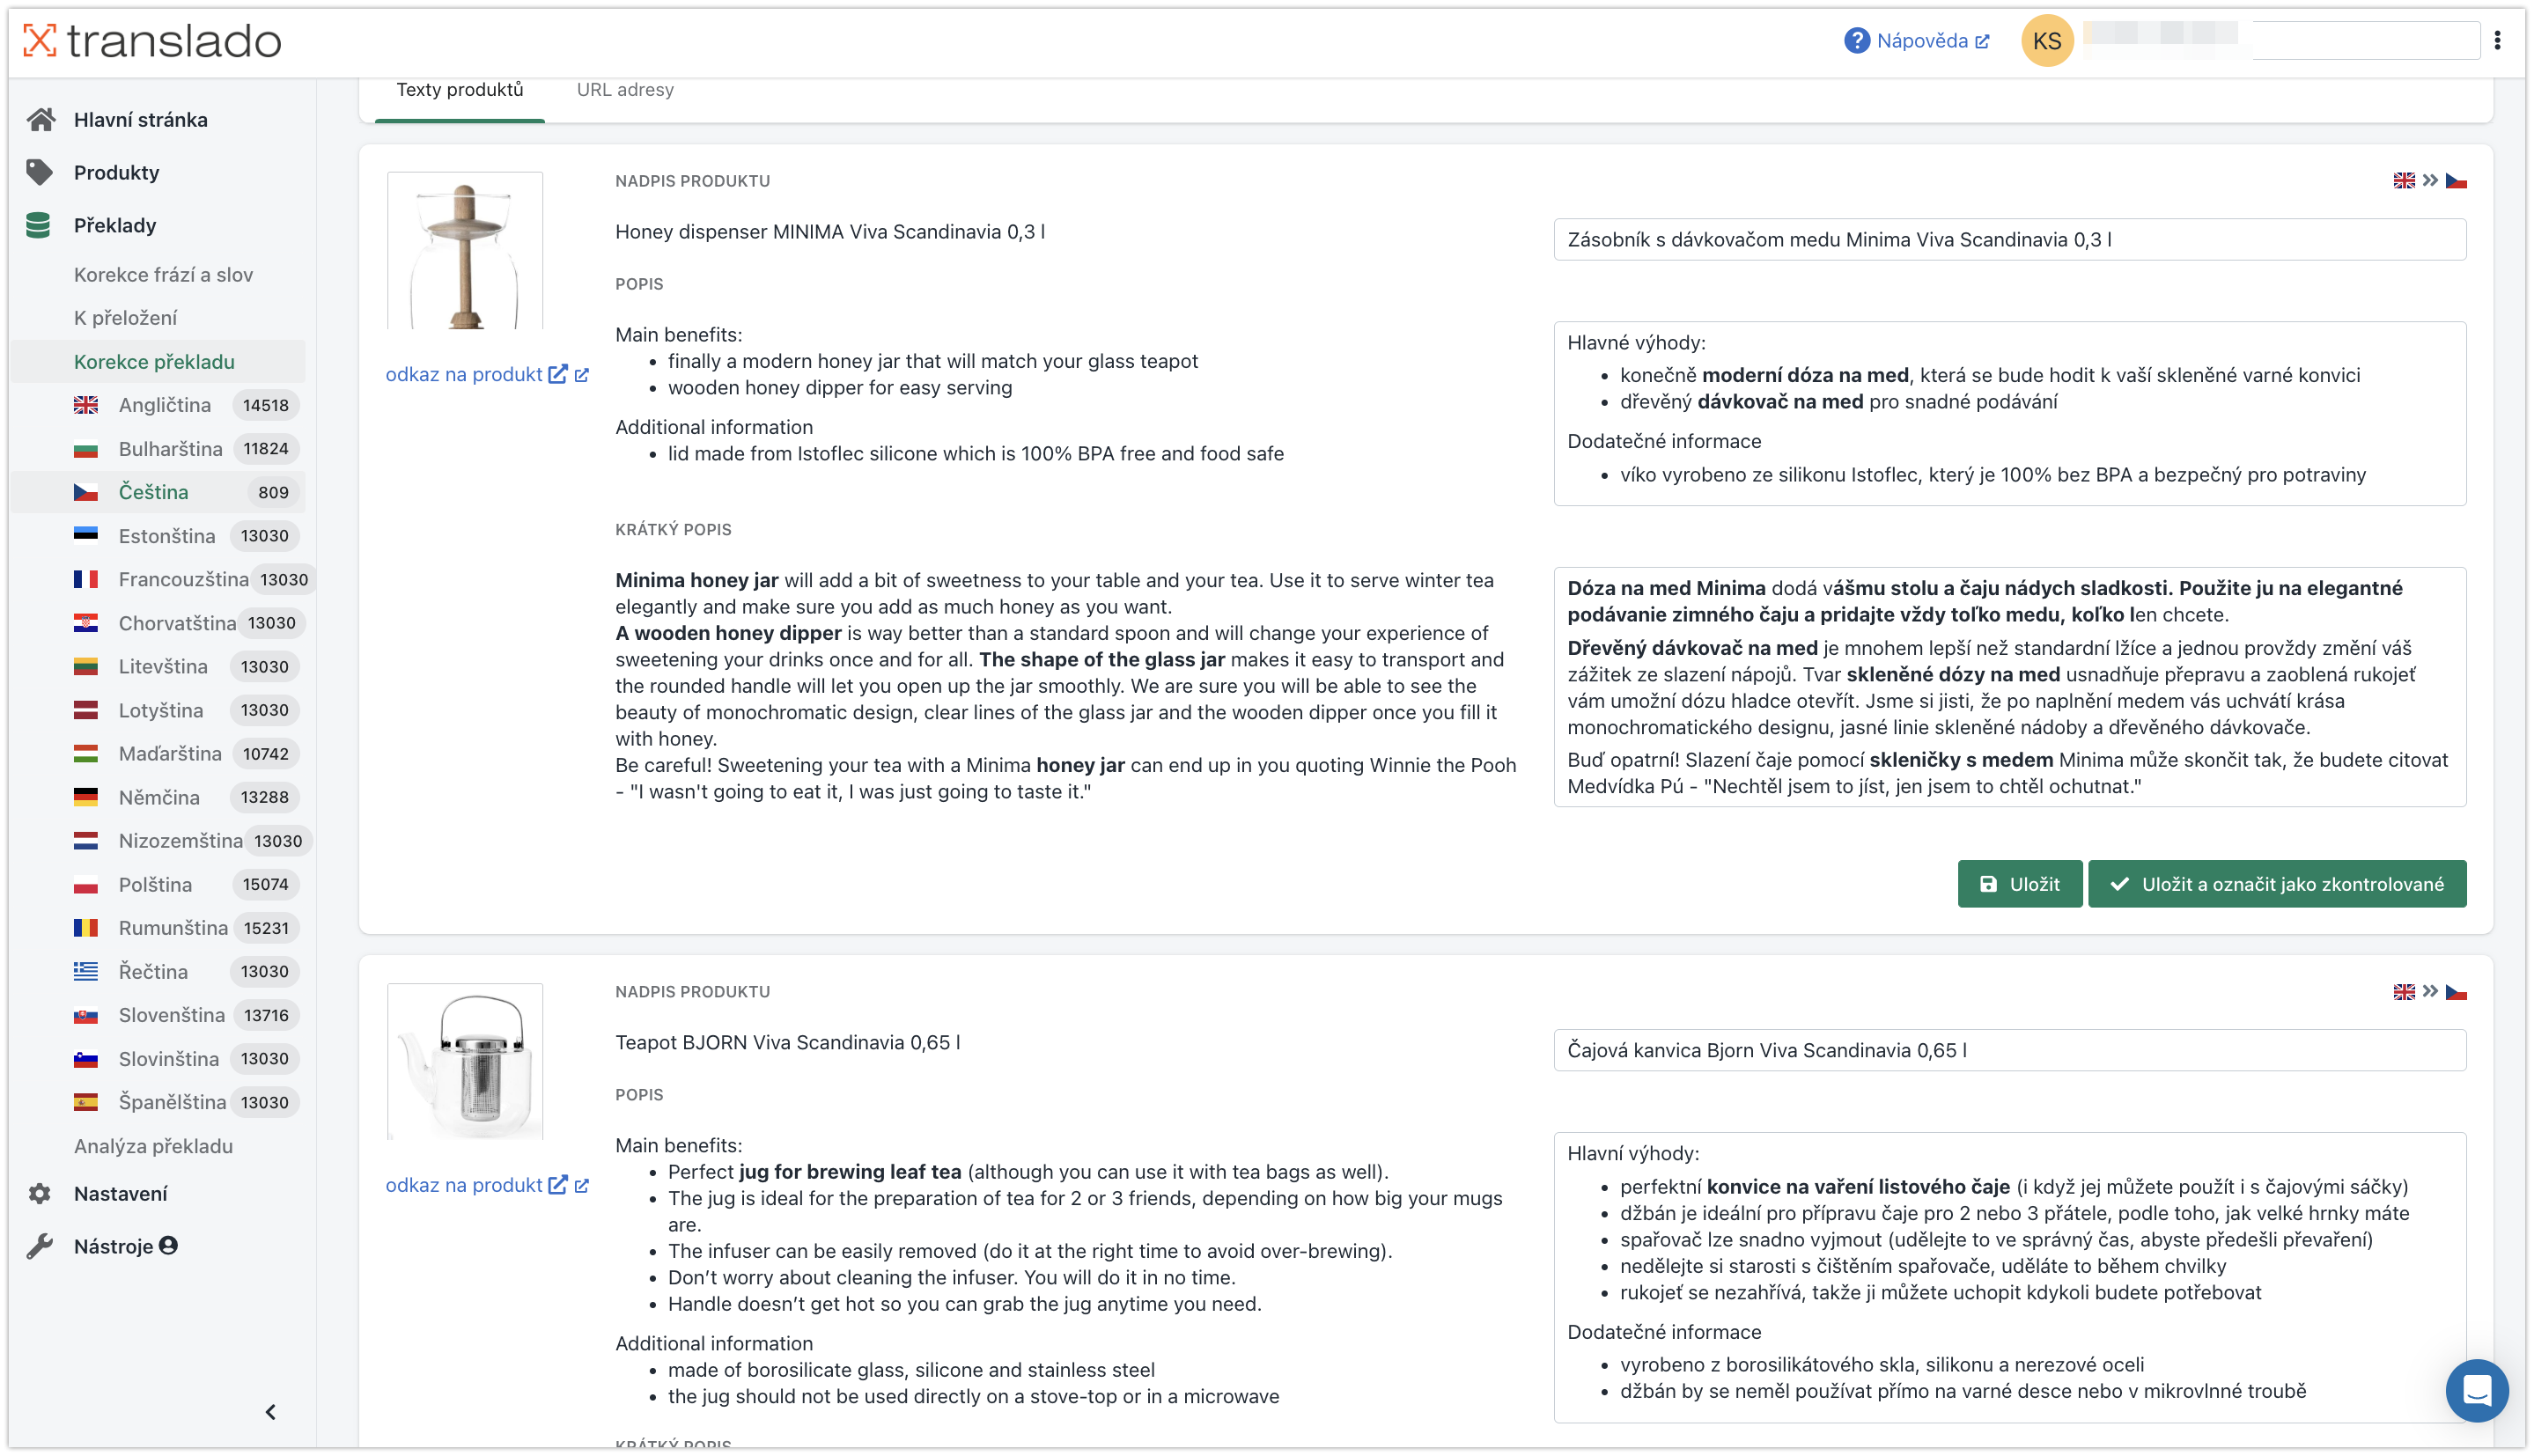2534x1456 pixels.
Task: Click the Uložit save button
Action: (2019, 885)
